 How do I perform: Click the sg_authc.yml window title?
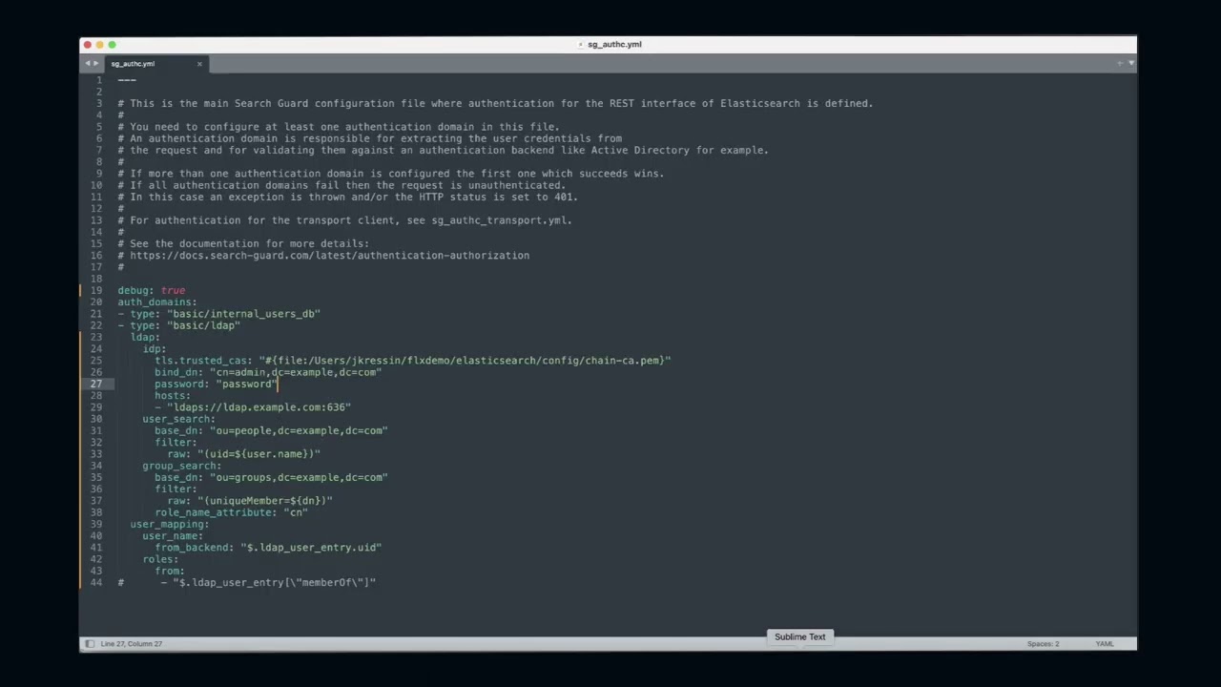614,45
